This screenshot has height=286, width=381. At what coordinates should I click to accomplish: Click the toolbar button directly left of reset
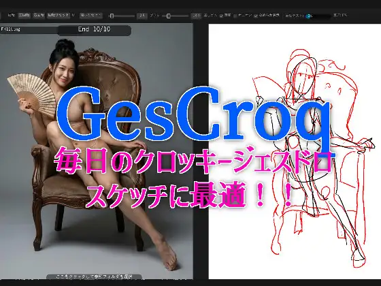coord(39,15)
